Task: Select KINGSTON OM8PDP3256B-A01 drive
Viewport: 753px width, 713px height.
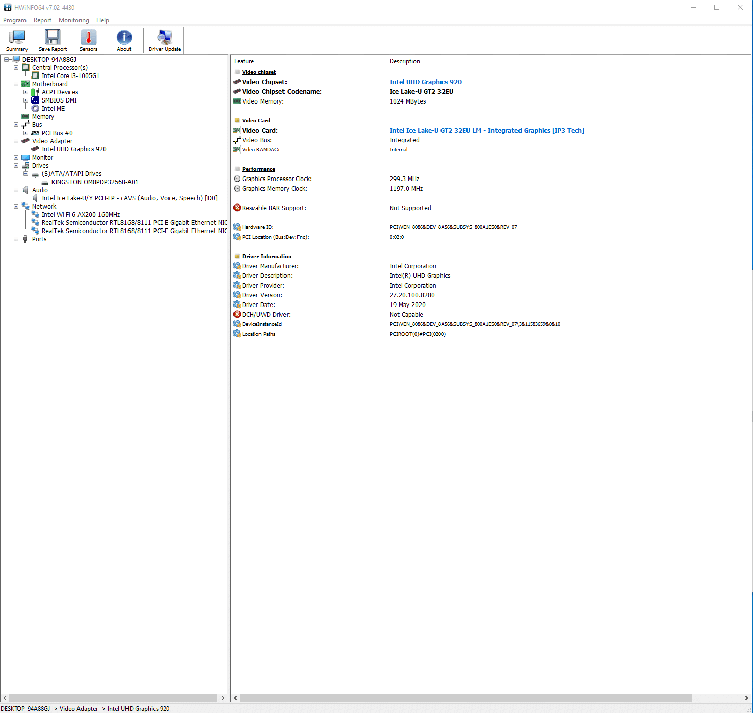Action: click(x=95, y=182)
